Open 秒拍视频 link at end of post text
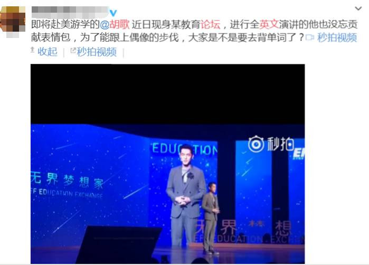 coord(337,37)
